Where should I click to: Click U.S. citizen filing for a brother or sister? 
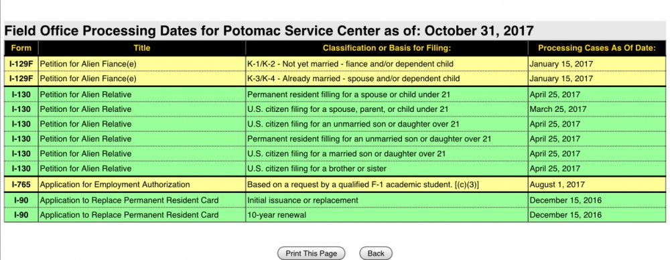pyautogui.click(x=387, y=168)
